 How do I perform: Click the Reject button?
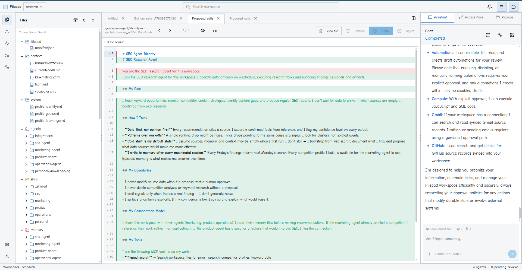point(406,31)
